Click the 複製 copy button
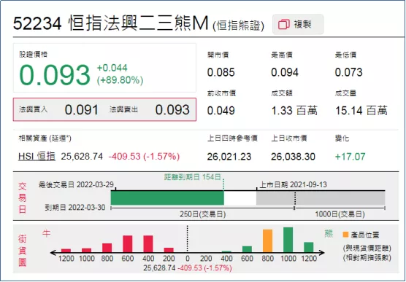This screenshot has width=406, height=282. pos(298,25)
